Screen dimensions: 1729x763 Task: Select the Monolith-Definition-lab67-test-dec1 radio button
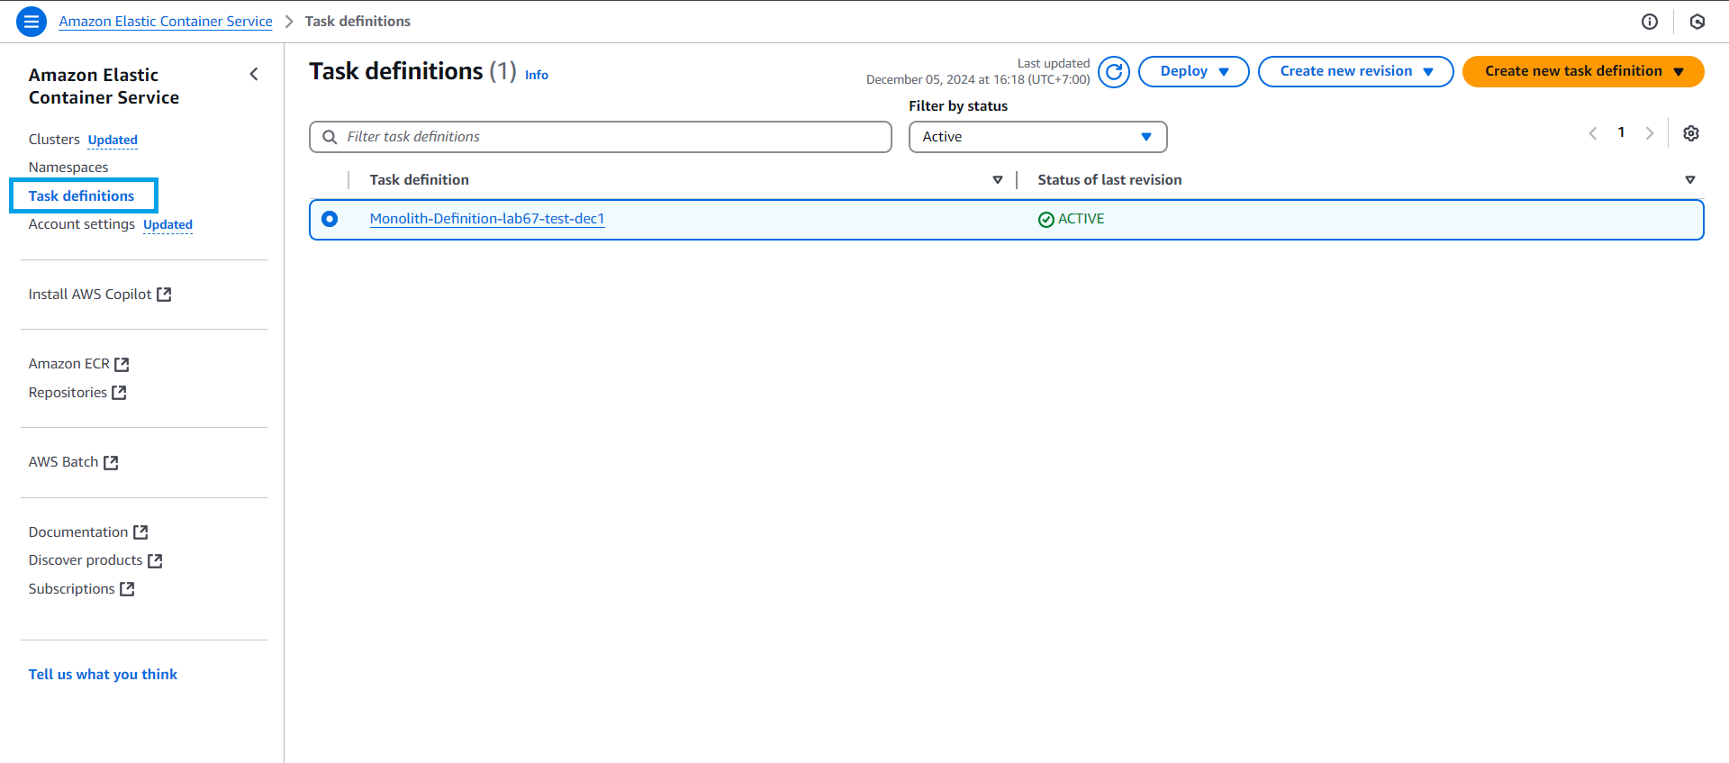pos(330,219)
